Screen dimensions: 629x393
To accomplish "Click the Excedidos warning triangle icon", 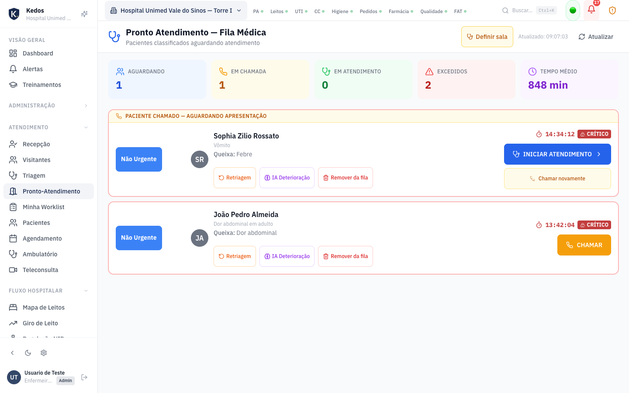I will click(x=429, y=72).
